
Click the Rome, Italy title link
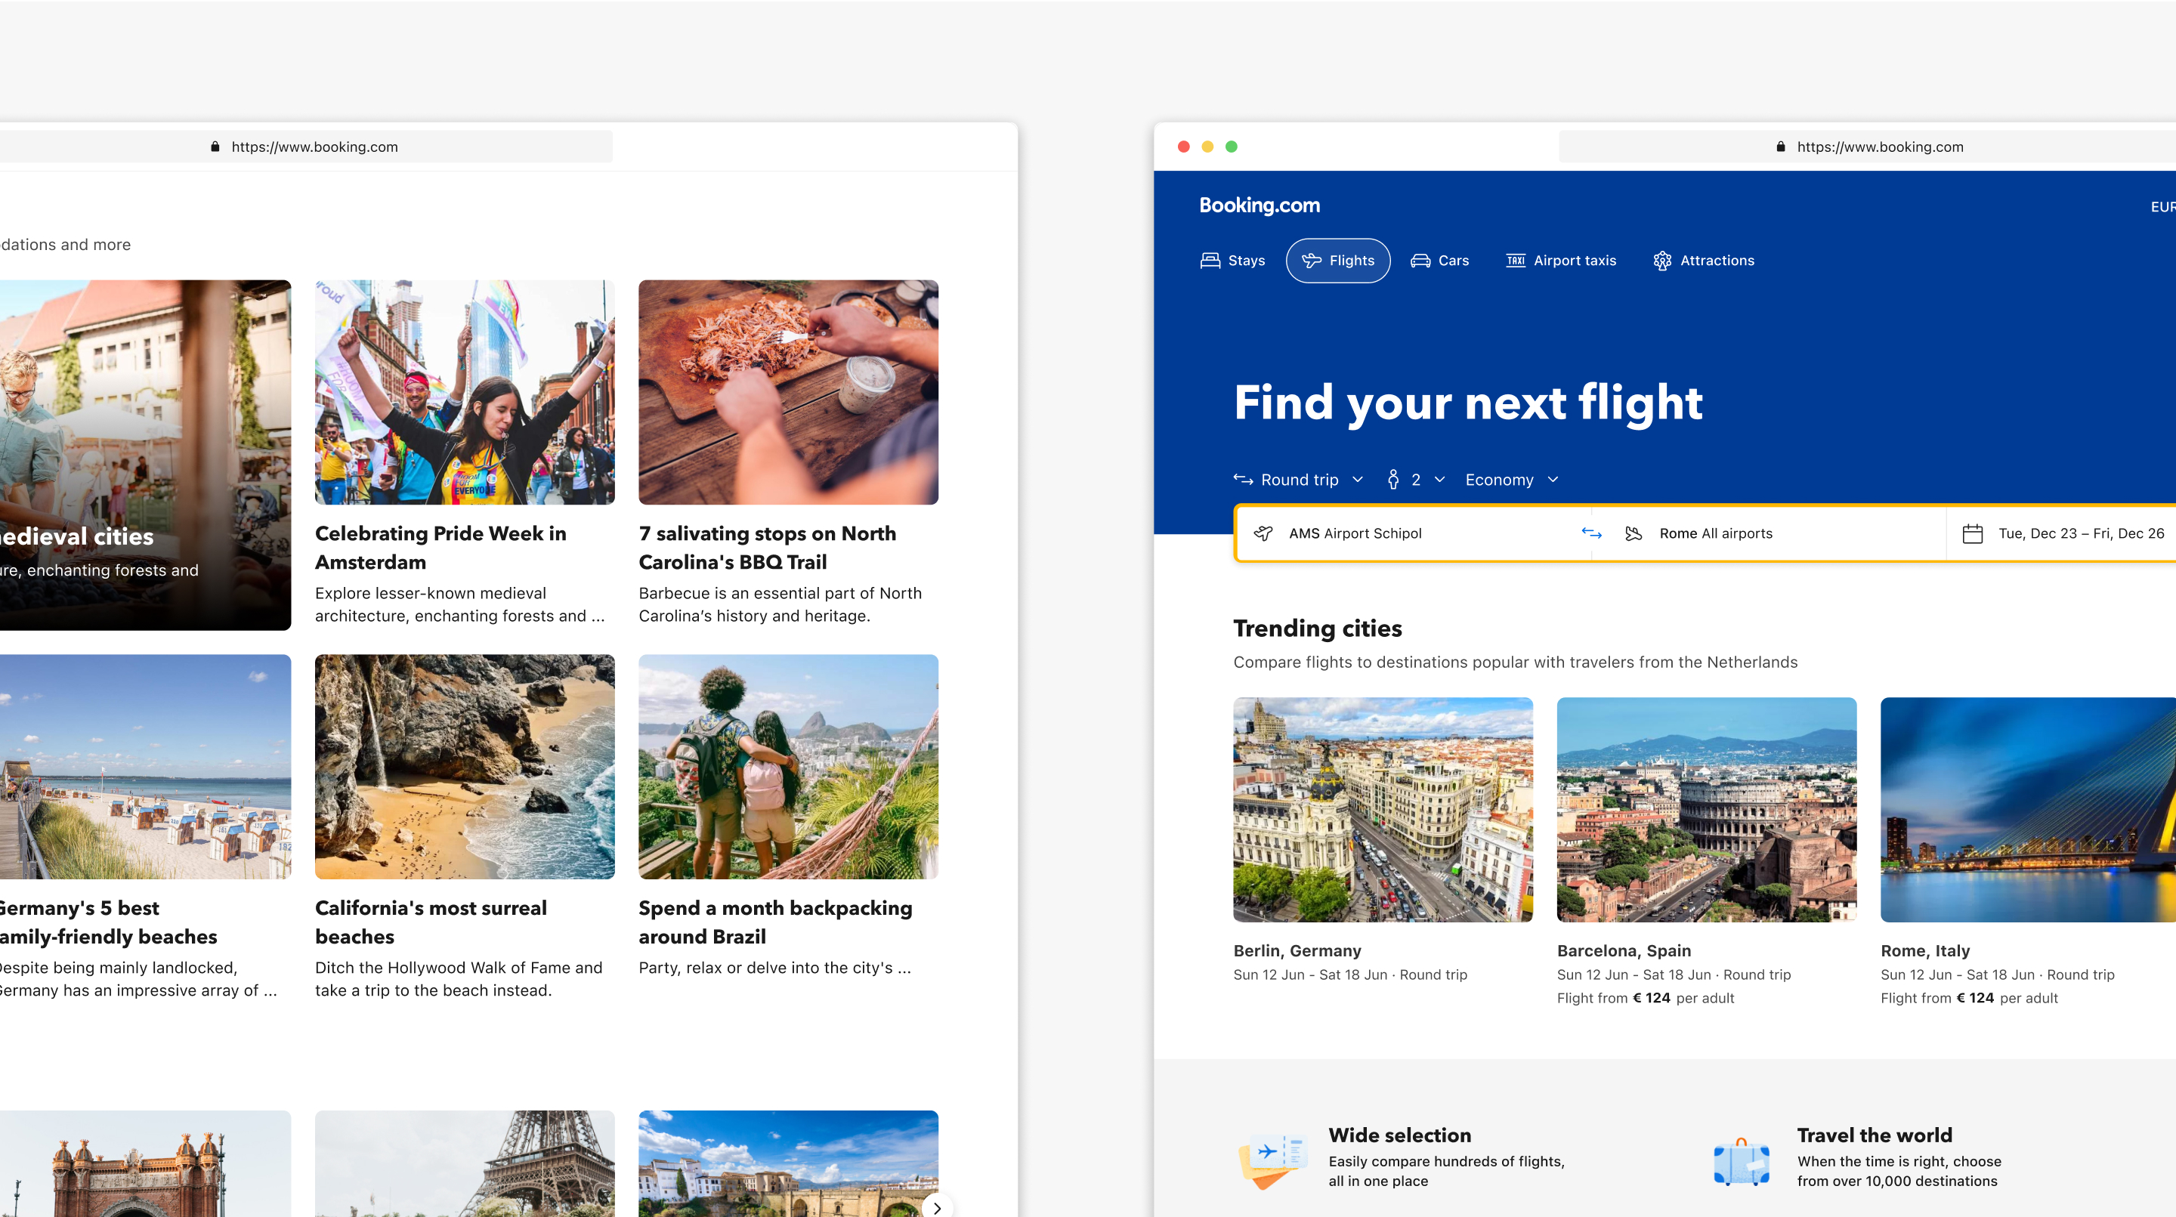click(x=1925, y=950)
